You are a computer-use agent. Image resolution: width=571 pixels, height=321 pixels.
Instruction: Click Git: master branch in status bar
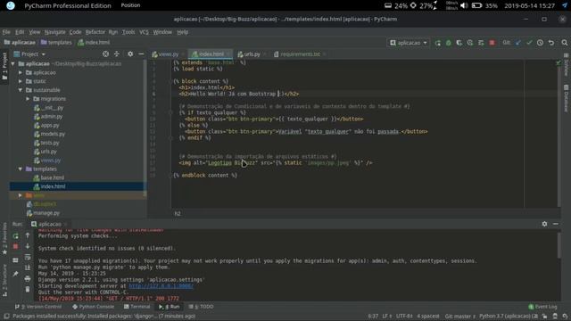[460, 317]
